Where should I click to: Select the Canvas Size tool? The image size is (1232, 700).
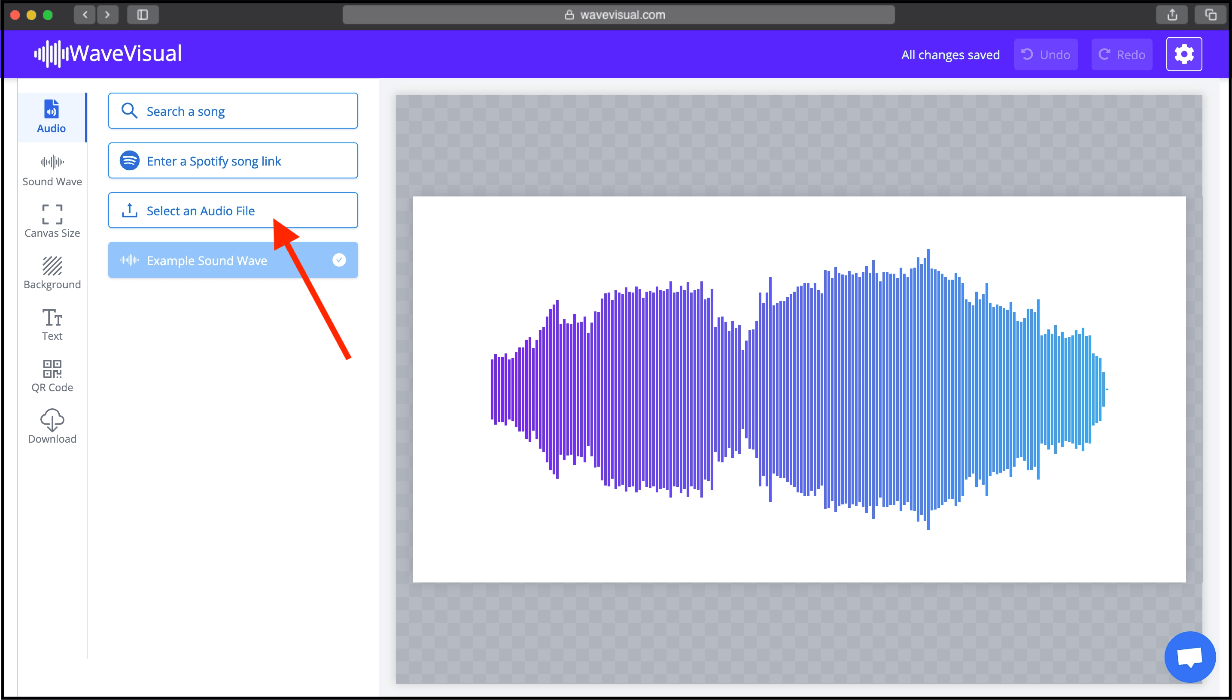tap(52, 215)
